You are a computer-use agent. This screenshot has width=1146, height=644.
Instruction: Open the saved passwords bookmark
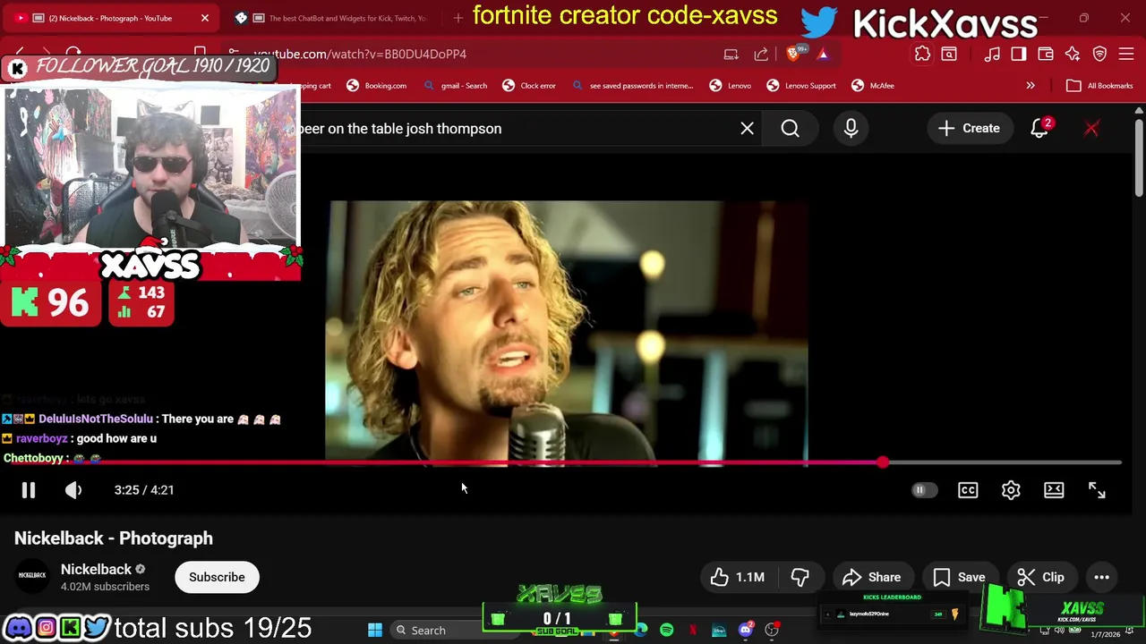click(632, 86)
